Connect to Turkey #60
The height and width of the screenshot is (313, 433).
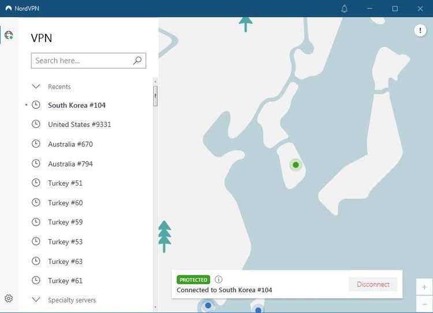(65, 203)
